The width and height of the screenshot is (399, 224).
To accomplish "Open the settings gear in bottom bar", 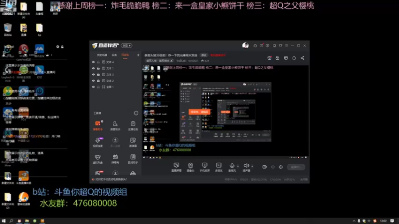I will click(281, 167).
